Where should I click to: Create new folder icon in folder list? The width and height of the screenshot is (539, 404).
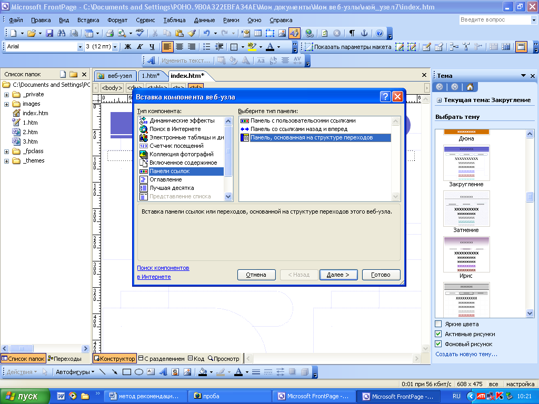[74, 74]
